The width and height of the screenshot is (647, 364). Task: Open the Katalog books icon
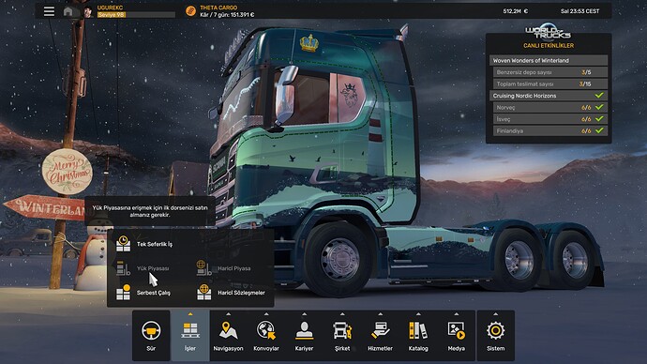(418, 330)
